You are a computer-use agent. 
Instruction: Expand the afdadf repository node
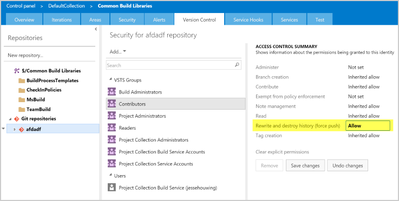click(x=15, y=129)
